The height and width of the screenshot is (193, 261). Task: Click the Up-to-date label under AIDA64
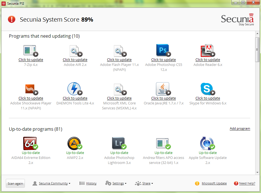point(31,153)
